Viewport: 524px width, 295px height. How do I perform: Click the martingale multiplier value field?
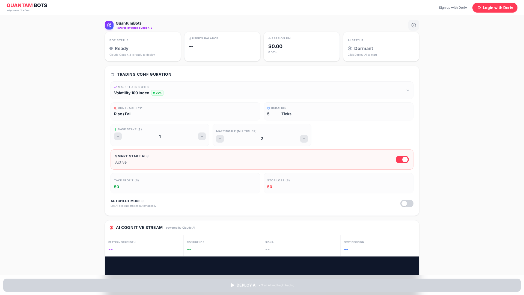pos(262,139)
